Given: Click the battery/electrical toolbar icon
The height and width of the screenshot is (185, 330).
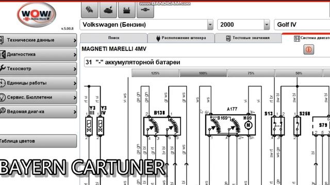Looking at the screenshot, I should pyautogui.click(x=127, y=10).
